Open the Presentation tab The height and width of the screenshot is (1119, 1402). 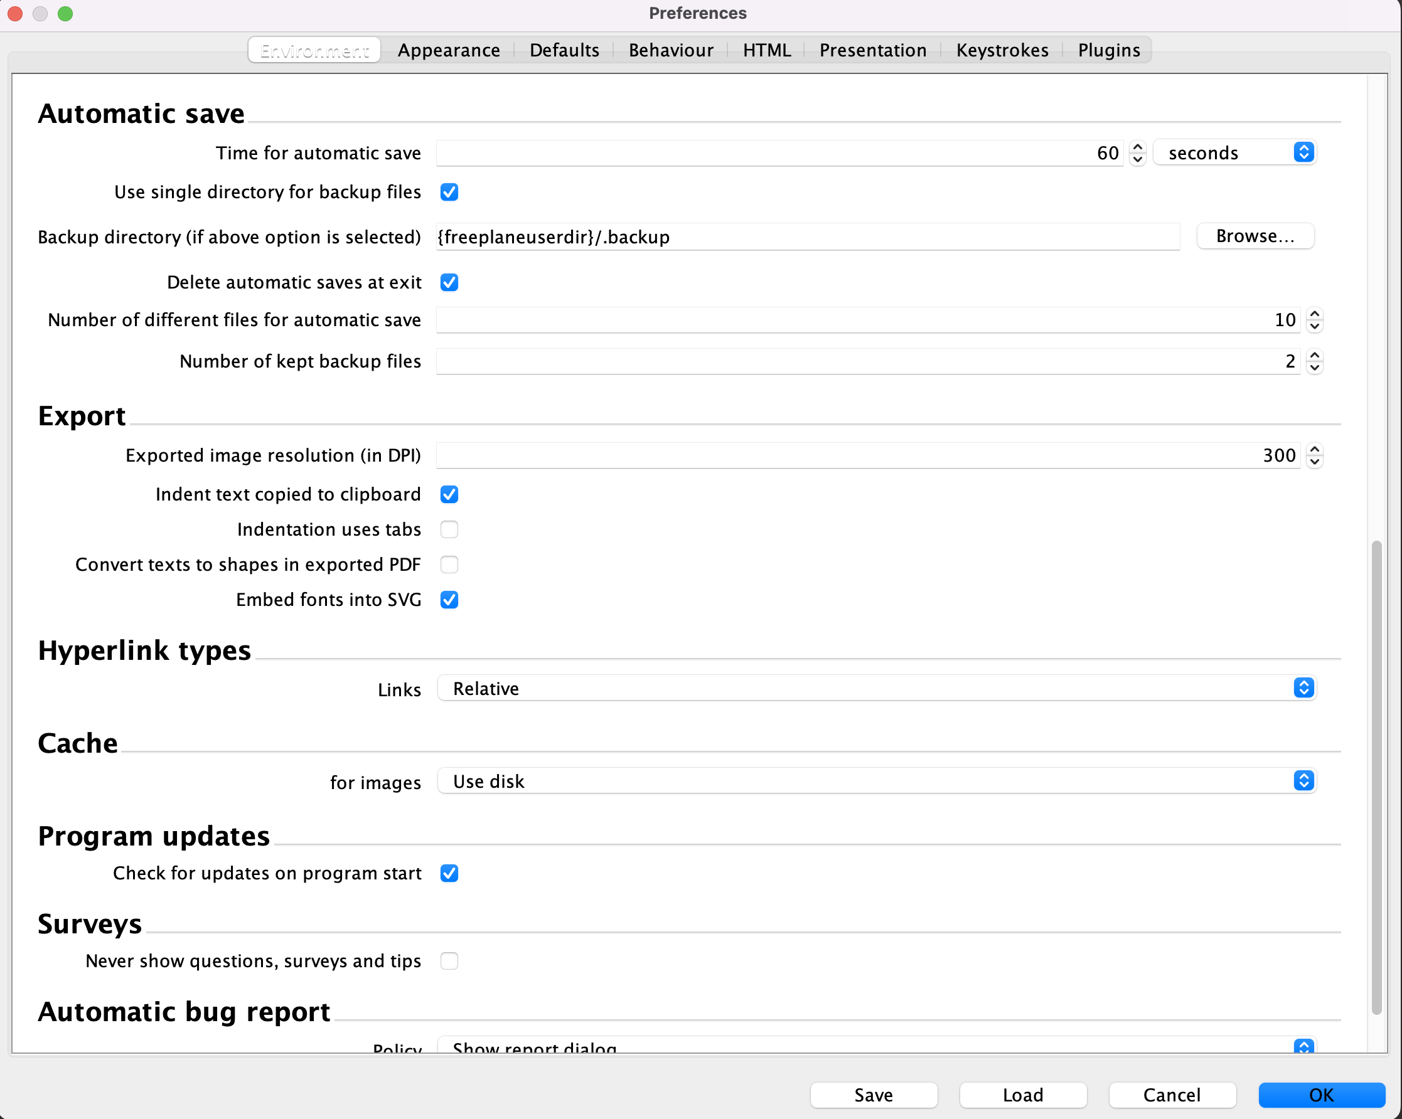[x=873, y=50]
